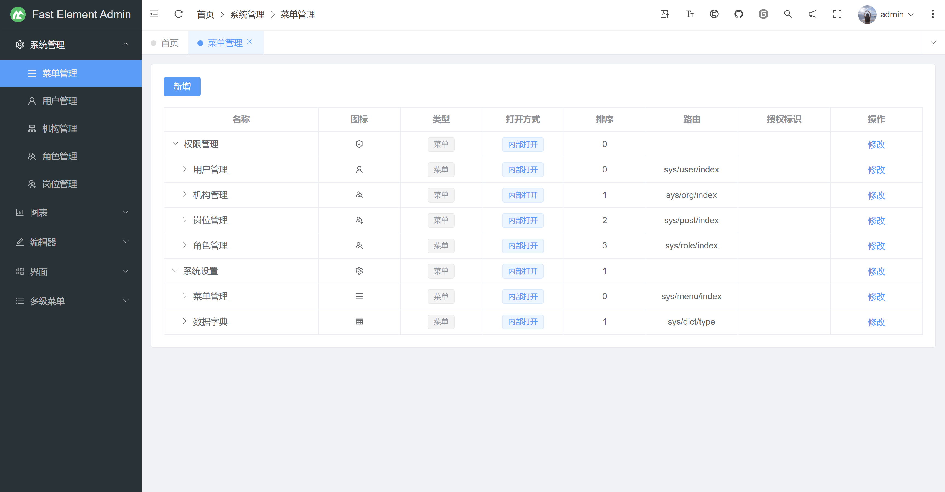Click 修改 for 权限管理 row
This screenshot has height=492, width=945.
(x=876, y=144)
